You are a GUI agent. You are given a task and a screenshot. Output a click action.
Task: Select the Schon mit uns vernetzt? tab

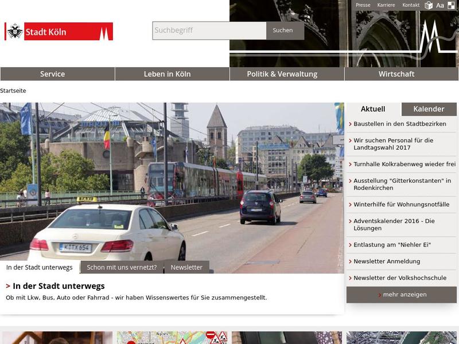[x=122, y=267]
